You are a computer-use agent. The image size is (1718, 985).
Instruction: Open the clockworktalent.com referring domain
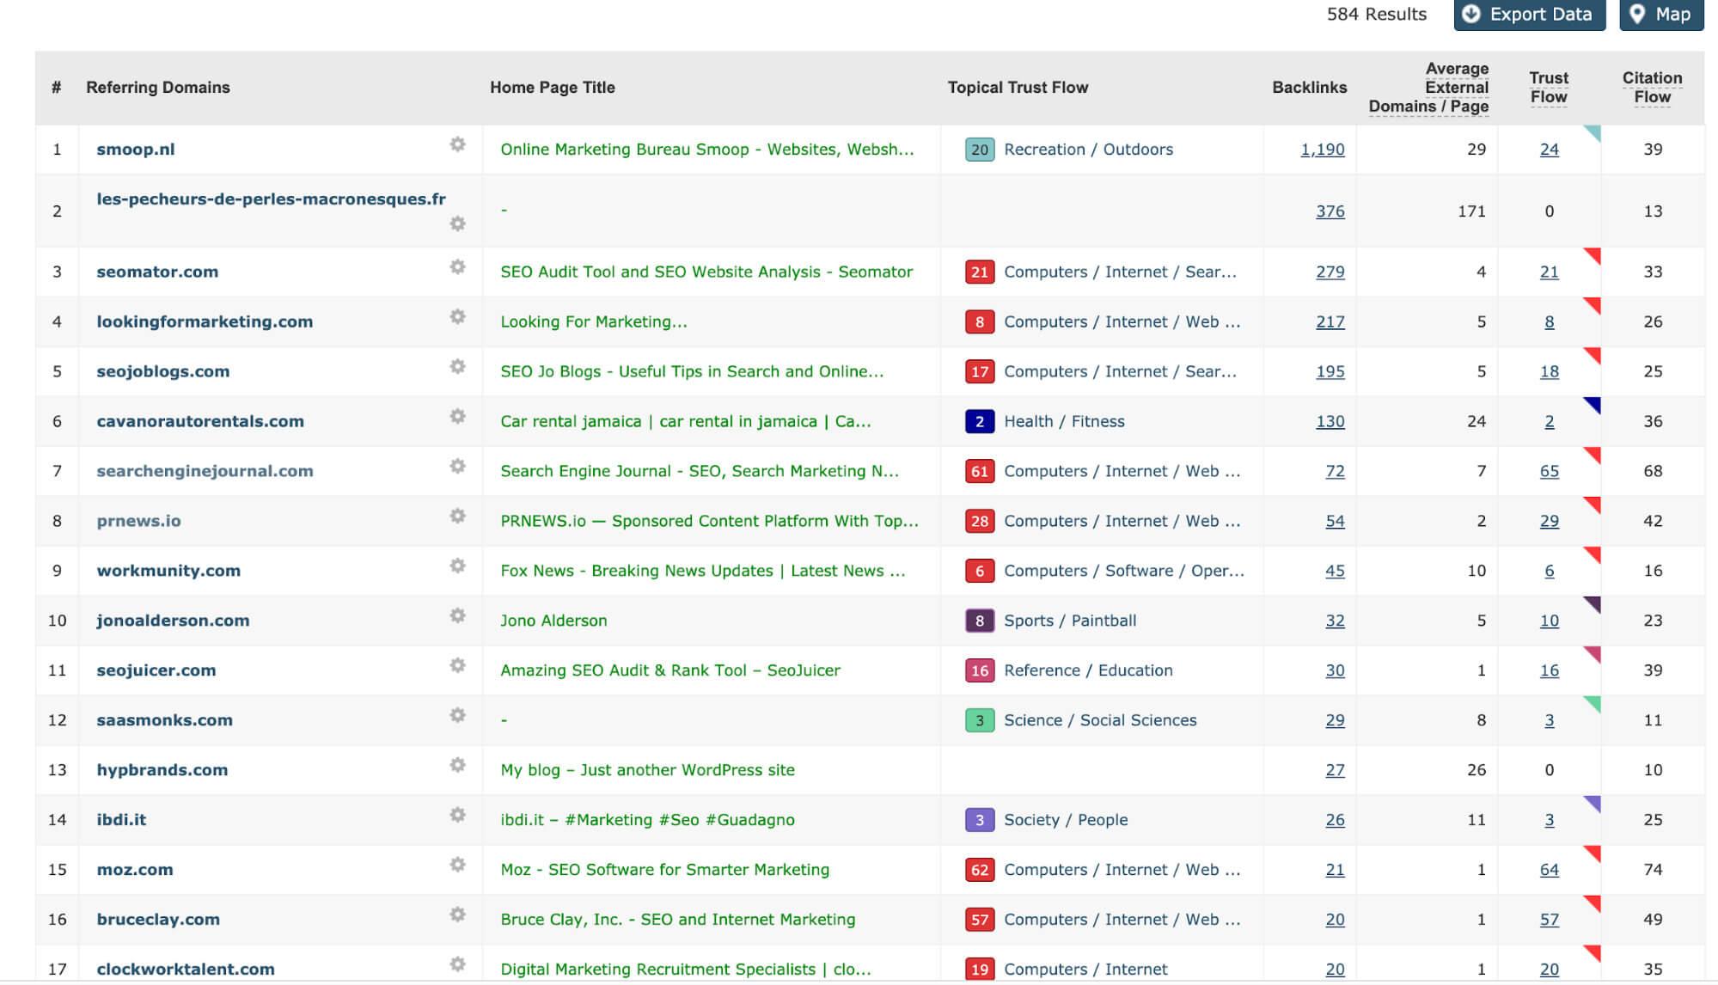click(x=186, y=970)
